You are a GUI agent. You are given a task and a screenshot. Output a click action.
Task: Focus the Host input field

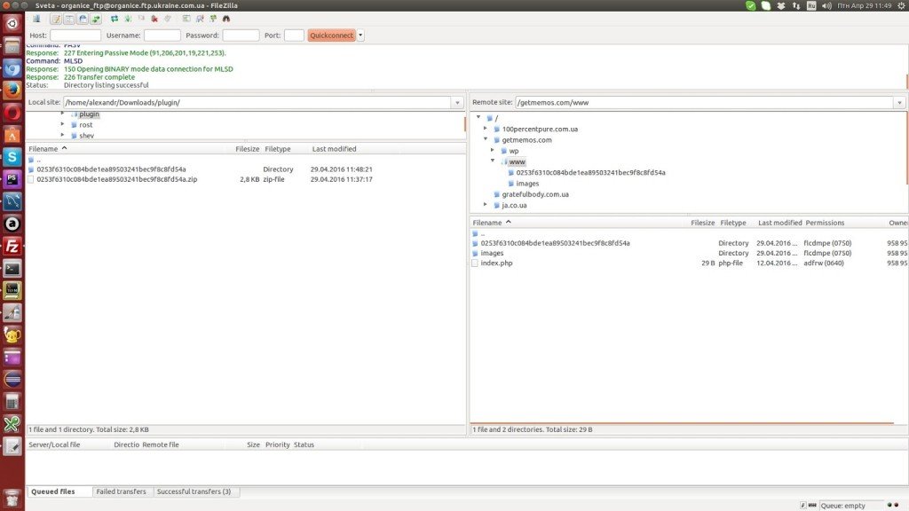coord(75,35)
